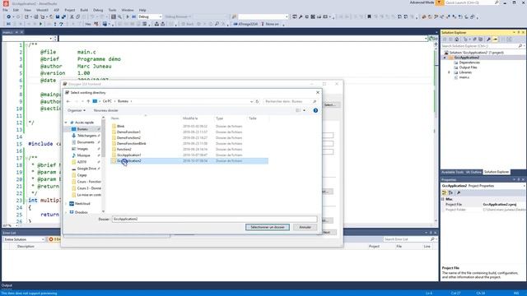Go up one folder level
The image size is (527, 296).
click(x=88, y=101)
